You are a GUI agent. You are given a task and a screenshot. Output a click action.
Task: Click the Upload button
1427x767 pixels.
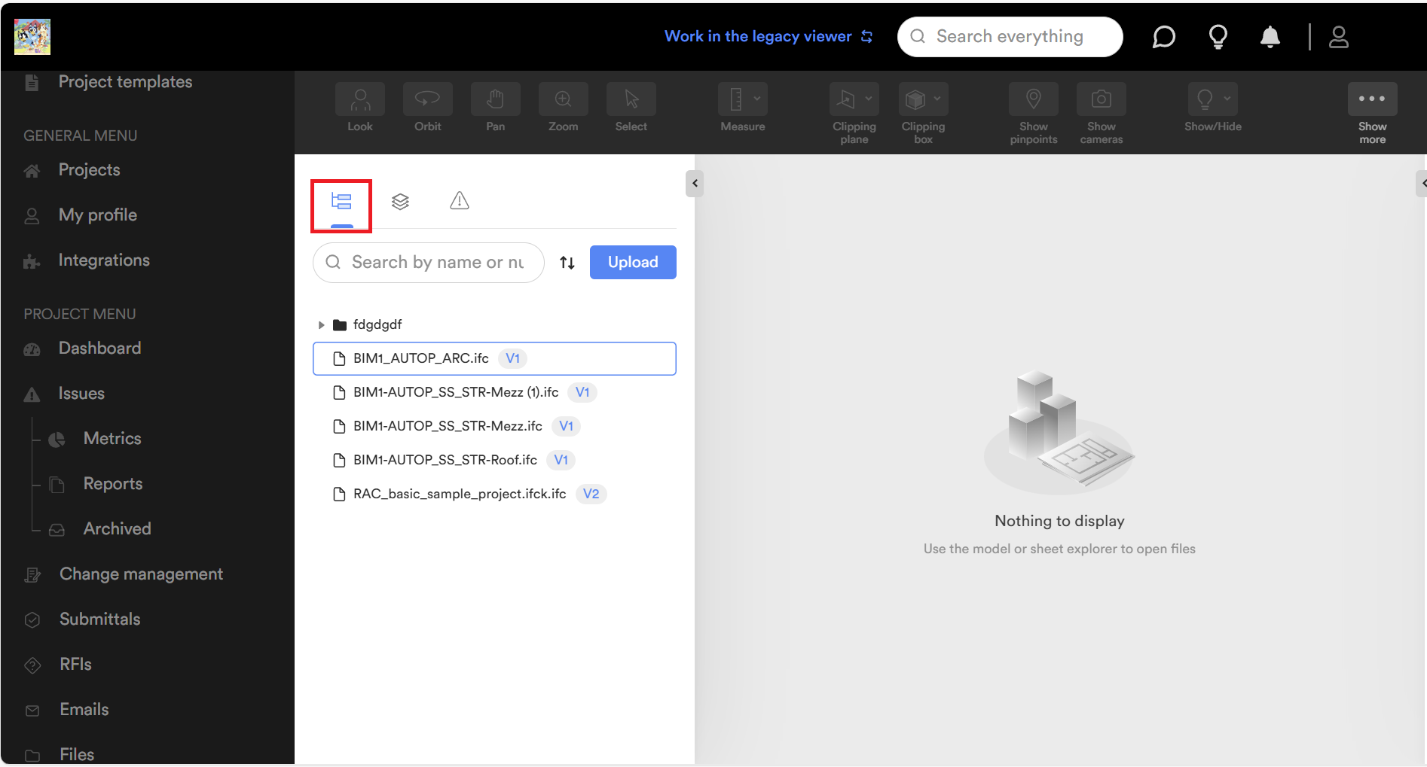click(x=633, y=262)
